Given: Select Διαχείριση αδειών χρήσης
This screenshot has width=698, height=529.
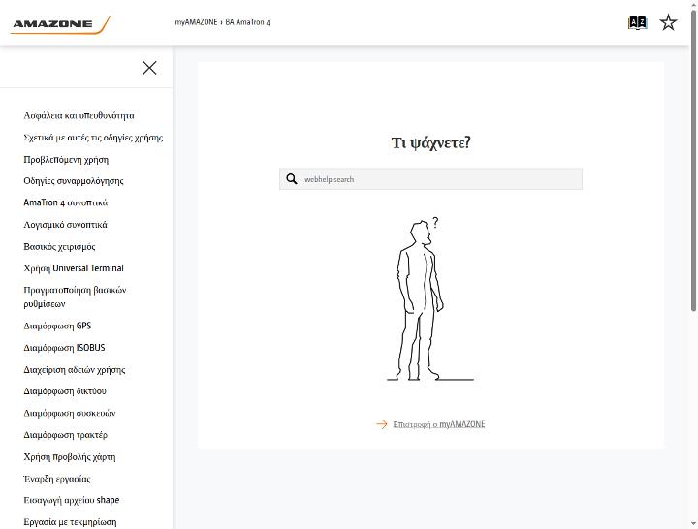Looking at the screenshot, I should point(75,370).
